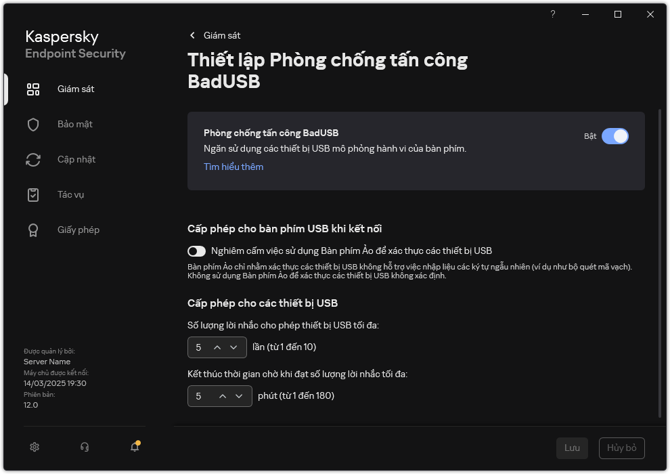This screenshot has width=670, height=474.
Task: Open the notifications bell icon
Action: point(135,447)
